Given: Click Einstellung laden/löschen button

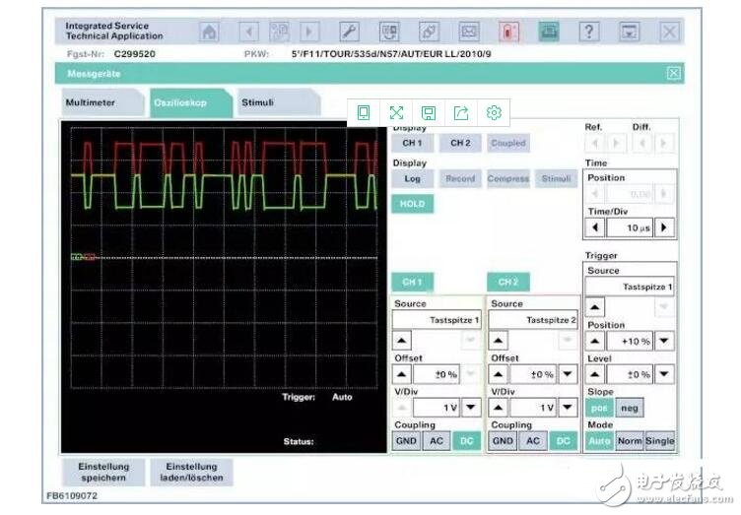Looking at the screenshot, I should pos(193,472).
